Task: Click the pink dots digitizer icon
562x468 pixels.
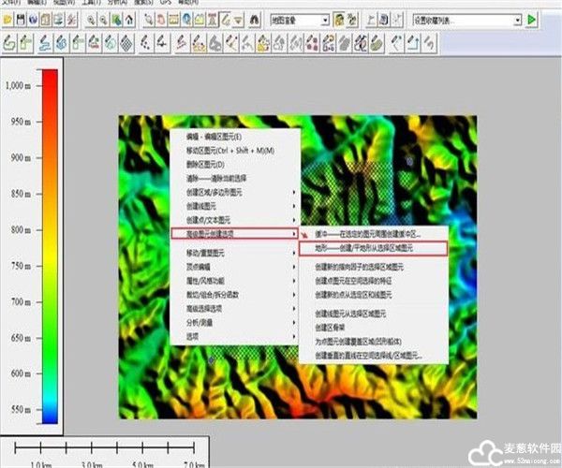Action: [x=313, y=43]
